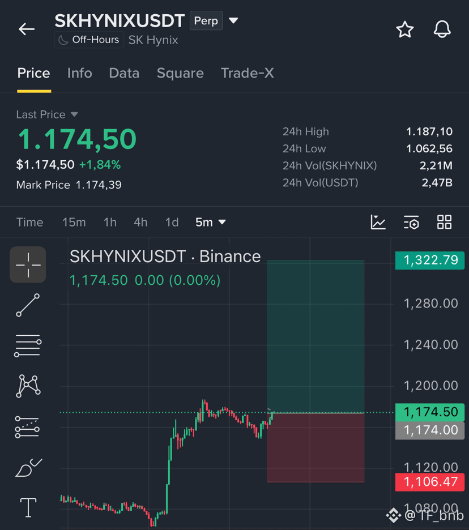Select the text annotation tool
The width and height of the screenshot is (469, 530).
click(x=28, y=508)
